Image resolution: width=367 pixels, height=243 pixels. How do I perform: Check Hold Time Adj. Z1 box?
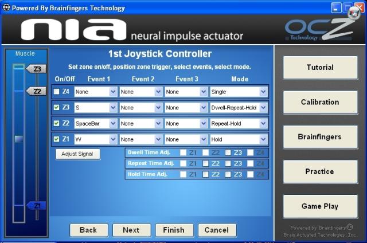click(x=183, y=174)
